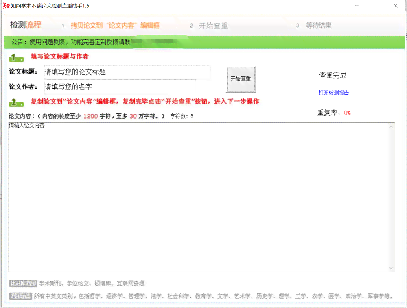Focus the 论文标题 input field
Image resolution: width=407 pixels, height=308 pixels.
pos(127,72)
